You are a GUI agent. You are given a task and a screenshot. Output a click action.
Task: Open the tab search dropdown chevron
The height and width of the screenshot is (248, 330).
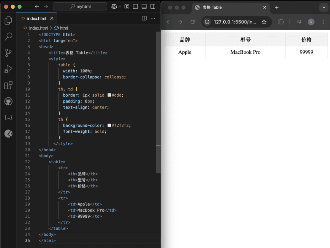(x=324, y=7)
